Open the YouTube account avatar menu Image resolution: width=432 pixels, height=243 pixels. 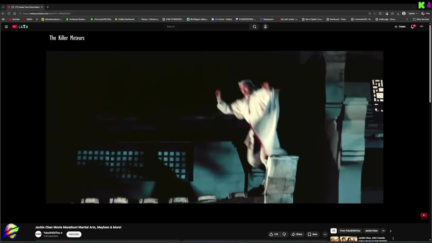tap(422, 27)
